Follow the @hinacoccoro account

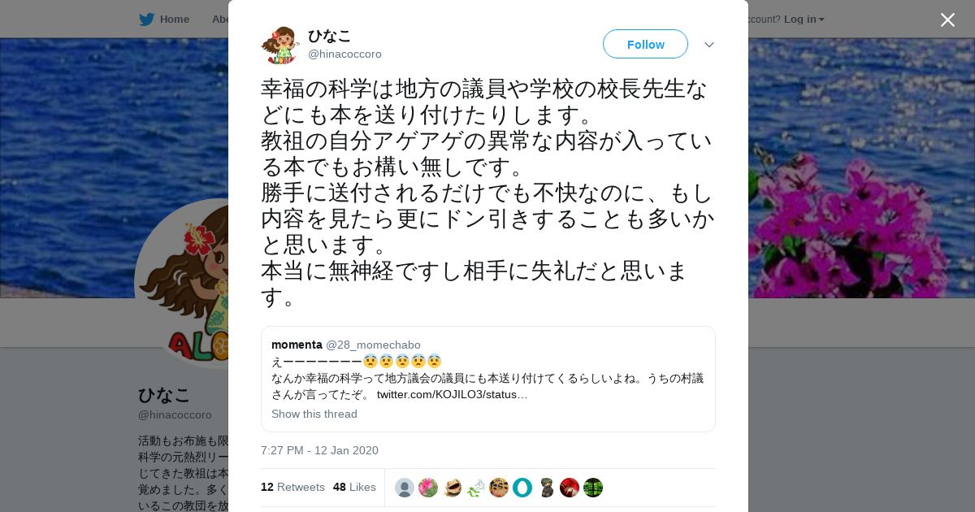tap(645, 44)
